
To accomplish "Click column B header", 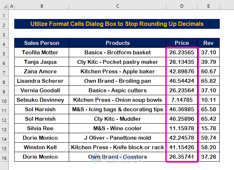I will [x=42, y=6].
